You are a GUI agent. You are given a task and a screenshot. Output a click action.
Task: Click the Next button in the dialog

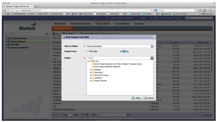coord(136,98)
